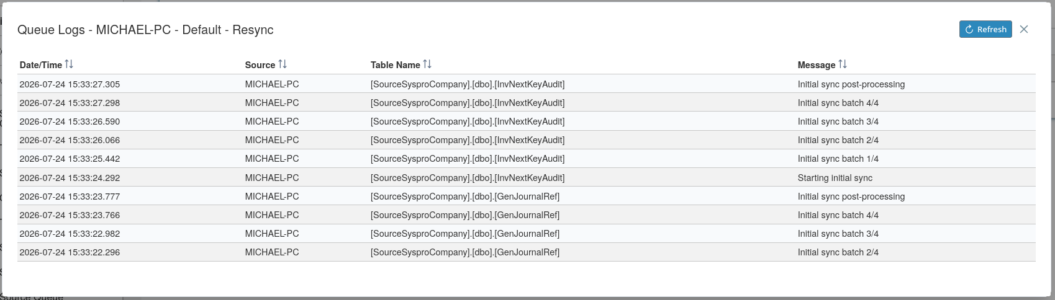Select the Starting initial sync message row
Viewport: 1055px width, 300px height.
pyautogui.click(x=527, y=178)
